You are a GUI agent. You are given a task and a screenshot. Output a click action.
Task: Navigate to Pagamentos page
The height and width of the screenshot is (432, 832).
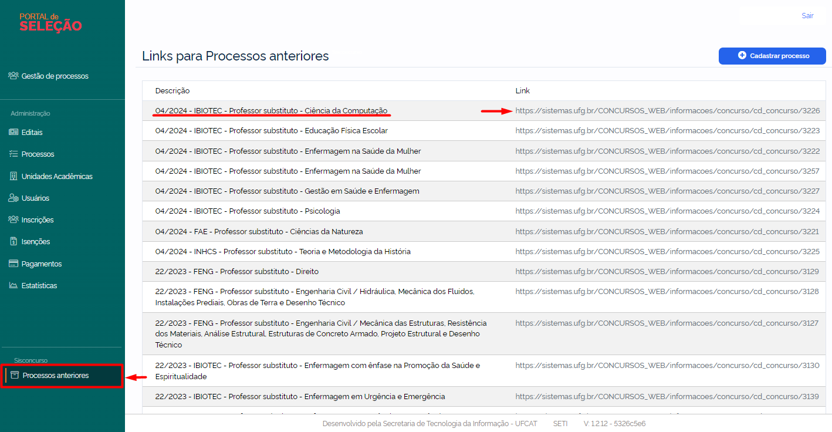(42, 264)
